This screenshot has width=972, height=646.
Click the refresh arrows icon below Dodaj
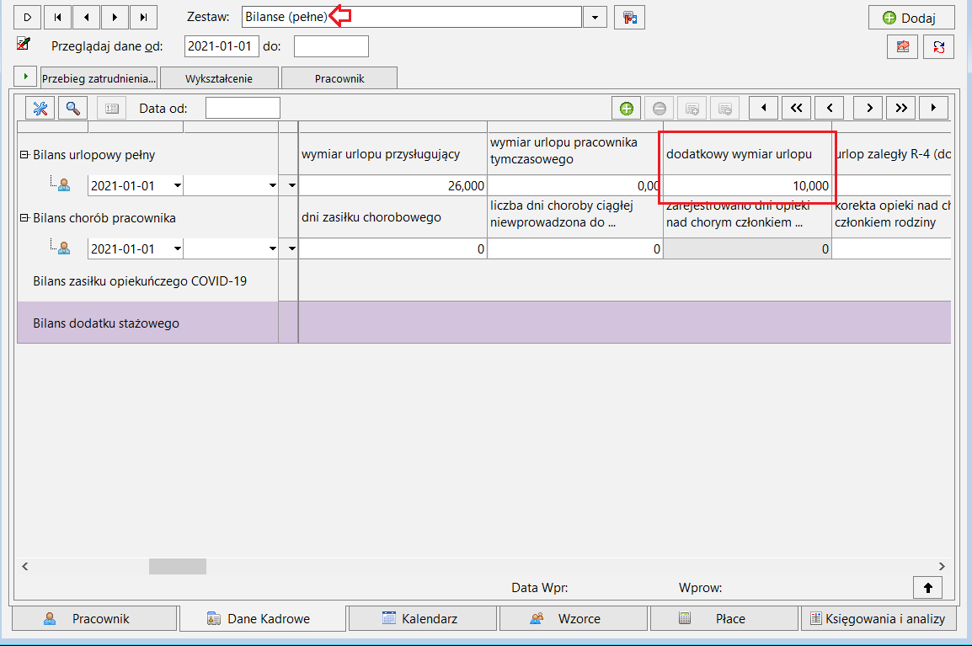pyautogui.click(x=938, y=47)
